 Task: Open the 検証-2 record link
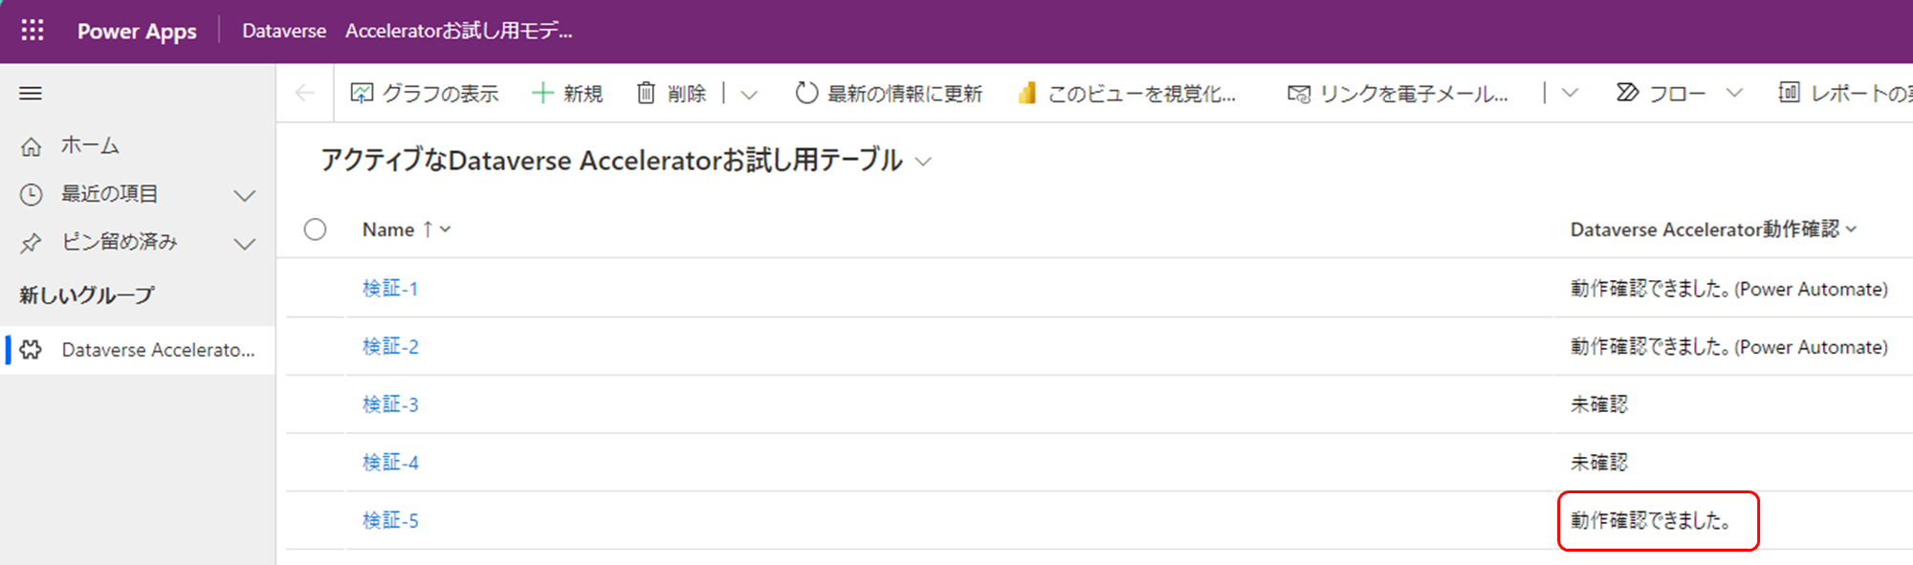(390, 347)
